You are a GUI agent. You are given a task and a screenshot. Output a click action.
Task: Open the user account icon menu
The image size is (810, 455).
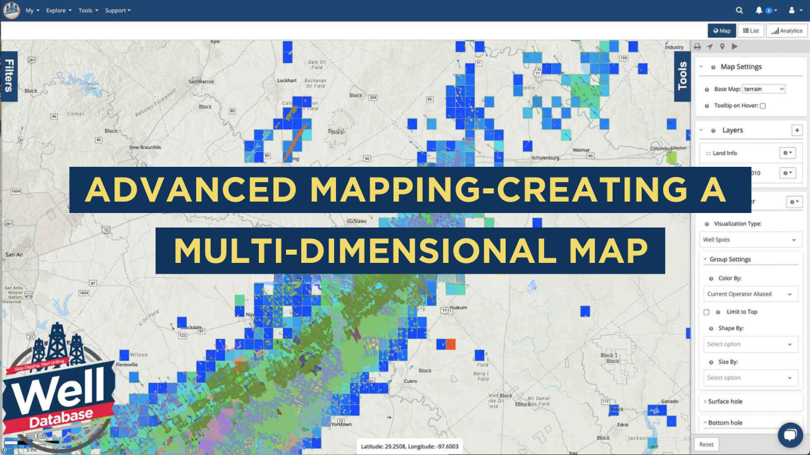[x=792, y=10]
